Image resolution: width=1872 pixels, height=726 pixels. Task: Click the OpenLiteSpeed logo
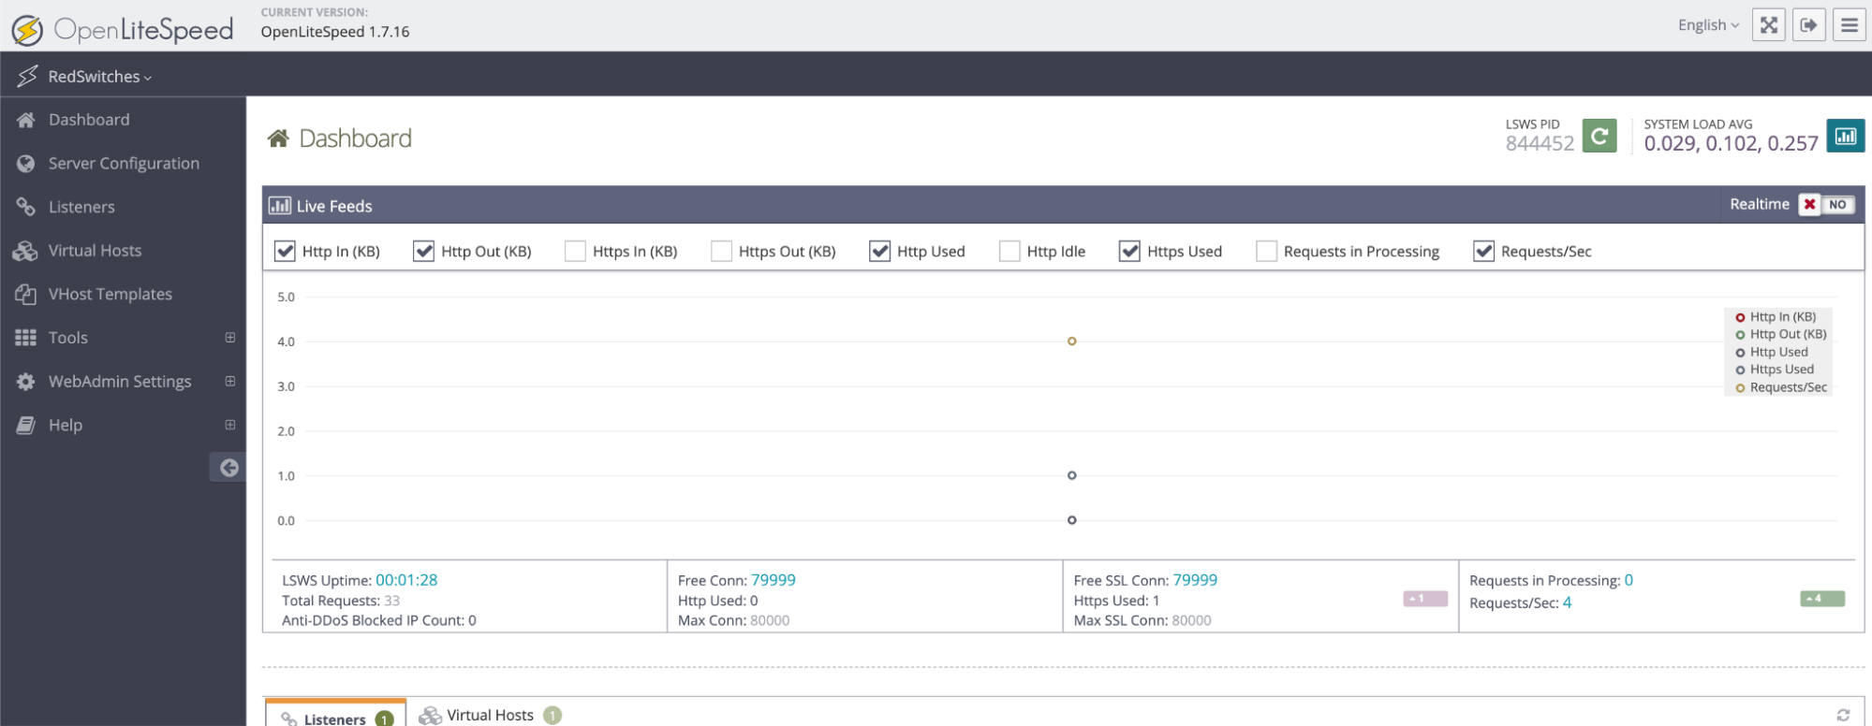pyautogui.click(x=123, y=30)
